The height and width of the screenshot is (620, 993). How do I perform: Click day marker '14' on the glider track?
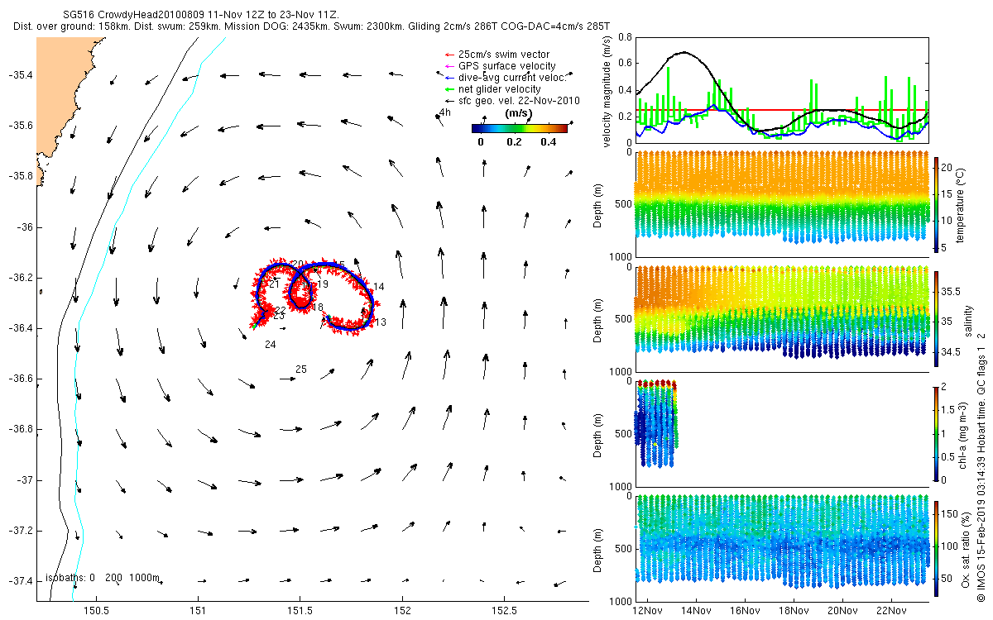click(x=379, y=287)
